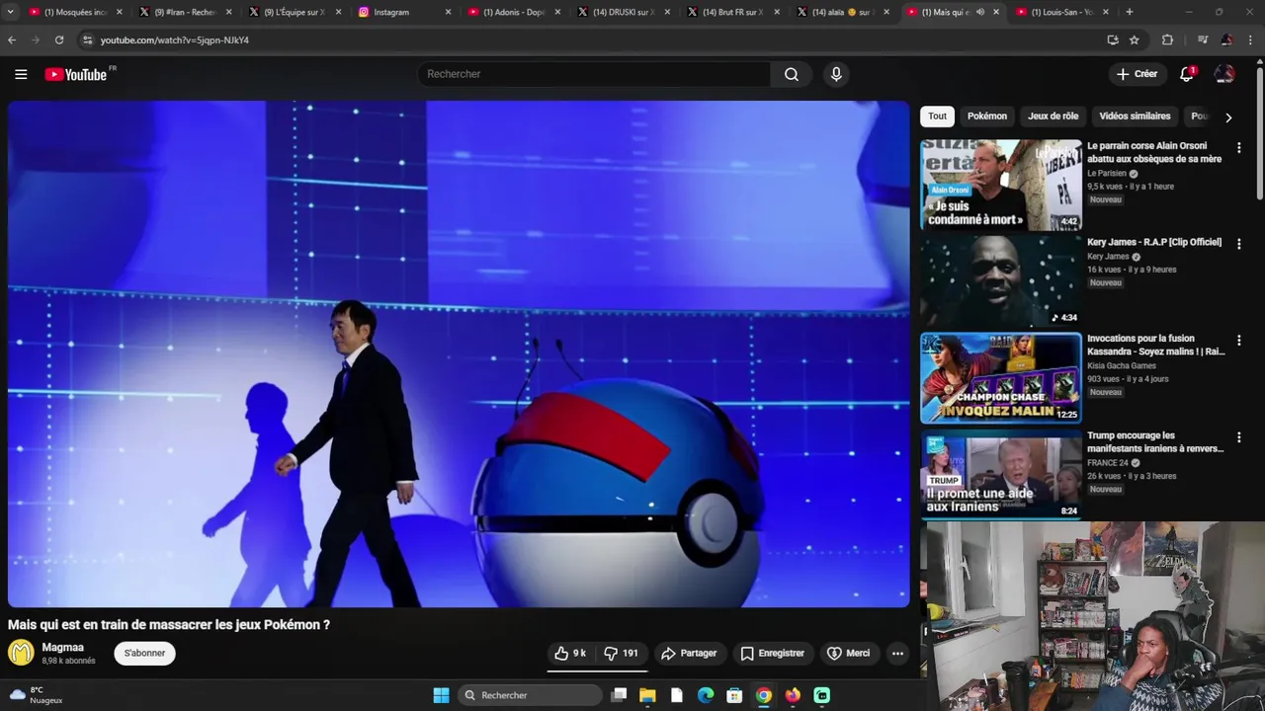Go back with the browser back arrow
This screenshot has height=711, width=1265.
(x=12, y=39)
